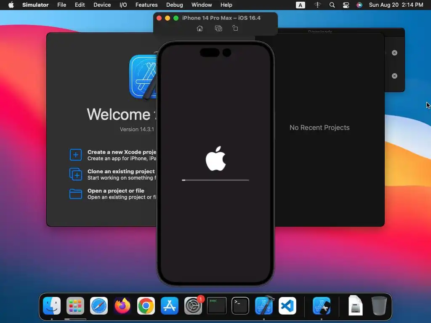This screenshot has width=431, height=323.
Task: Open Spotlight search in menu bar
Action: click(x=332, y=5)
